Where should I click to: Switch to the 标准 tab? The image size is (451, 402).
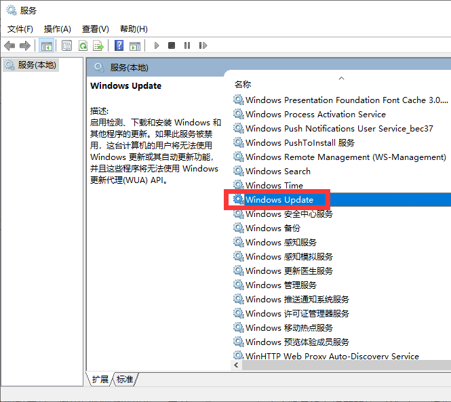click(x=125, y=379)
